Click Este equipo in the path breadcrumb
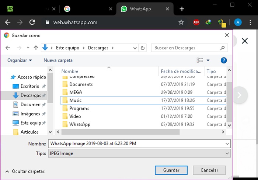The width and height of the screenshot is (258, 180). [x=67, y=48]
